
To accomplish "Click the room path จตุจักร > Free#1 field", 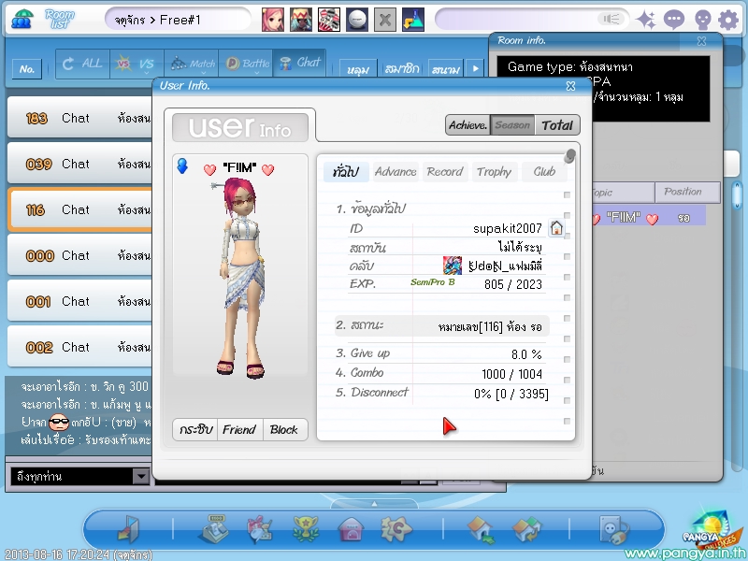I will pyautogui.click(x=178, y=20).
